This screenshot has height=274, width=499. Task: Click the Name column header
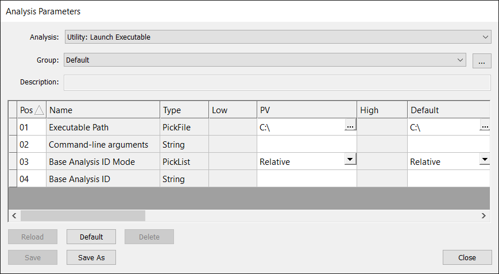tap(102, 110)
